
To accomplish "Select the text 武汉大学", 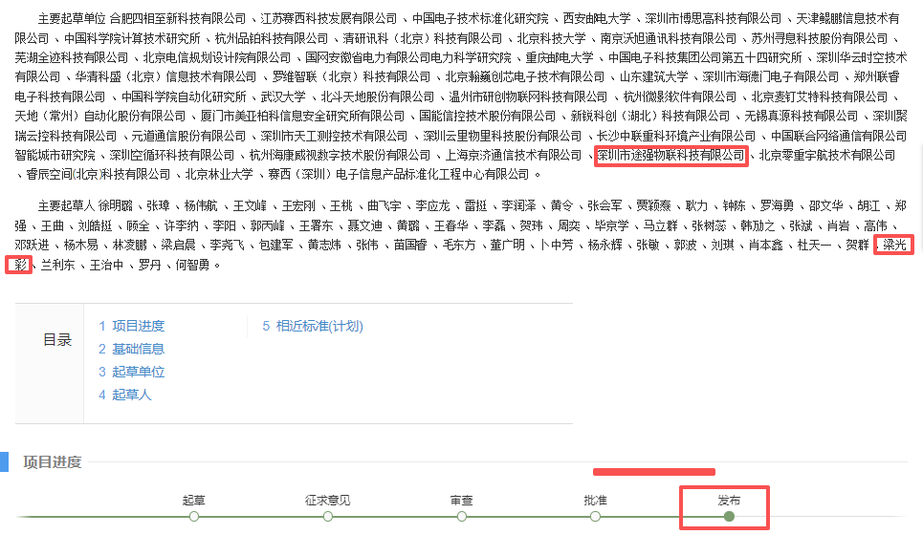I will coord(284,96).
